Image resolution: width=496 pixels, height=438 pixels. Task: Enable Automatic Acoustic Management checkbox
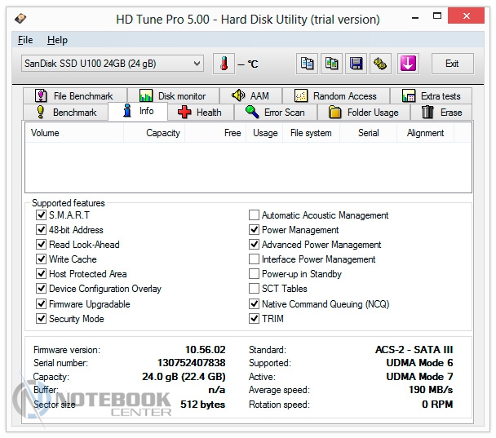coord(254,215)
